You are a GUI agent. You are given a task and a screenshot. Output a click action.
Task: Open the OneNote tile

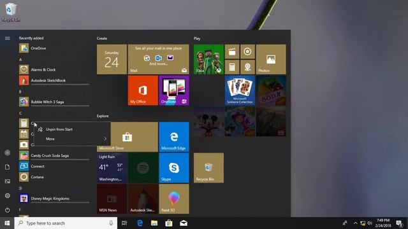[174, 90]
